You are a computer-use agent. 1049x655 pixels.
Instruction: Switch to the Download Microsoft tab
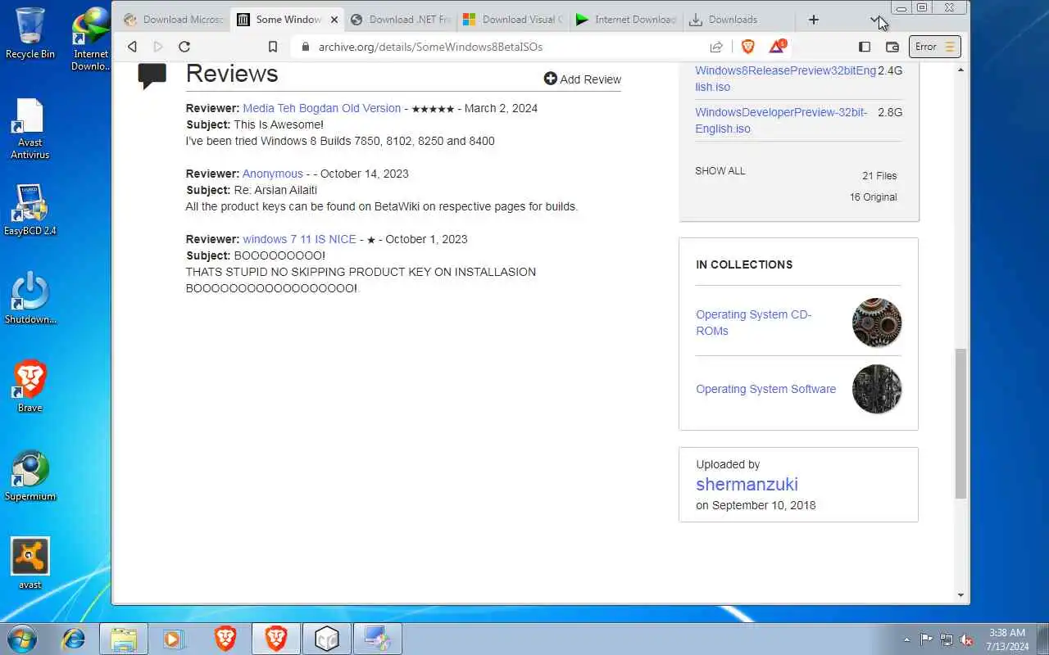click(x=174, y=20)
